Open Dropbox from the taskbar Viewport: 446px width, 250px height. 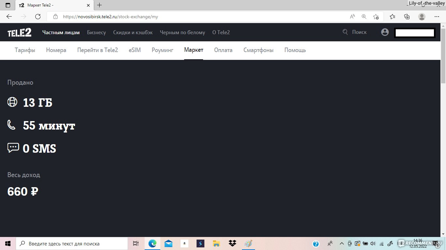[232, 243]
